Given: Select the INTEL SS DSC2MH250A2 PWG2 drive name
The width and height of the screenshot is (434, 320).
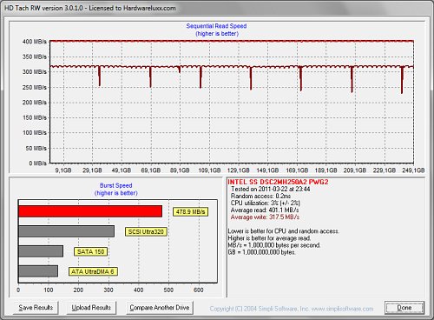Looking at the screenshot, I should tap(278, 182).
